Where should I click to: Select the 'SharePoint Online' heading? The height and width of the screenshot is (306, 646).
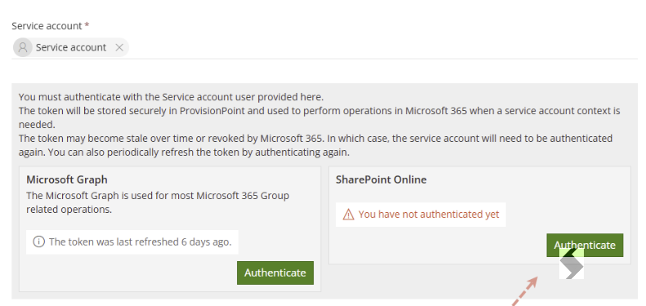coord(381,180)
